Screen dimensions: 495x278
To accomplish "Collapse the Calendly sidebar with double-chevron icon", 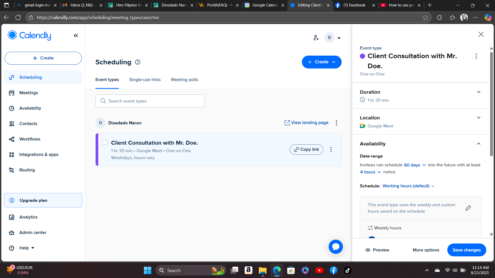I will point(76,36).
